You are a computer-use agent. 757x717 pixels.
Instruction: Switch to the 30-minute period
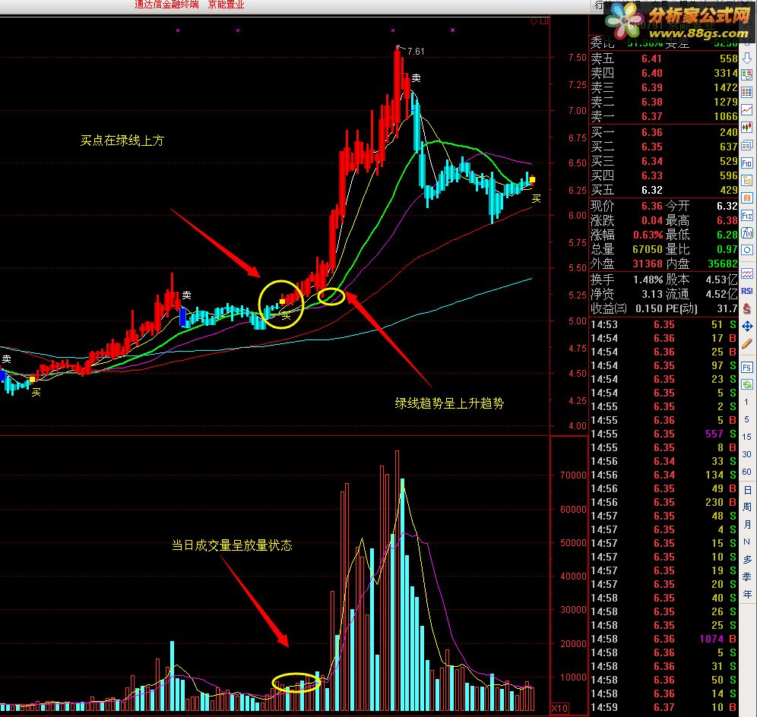746,454
